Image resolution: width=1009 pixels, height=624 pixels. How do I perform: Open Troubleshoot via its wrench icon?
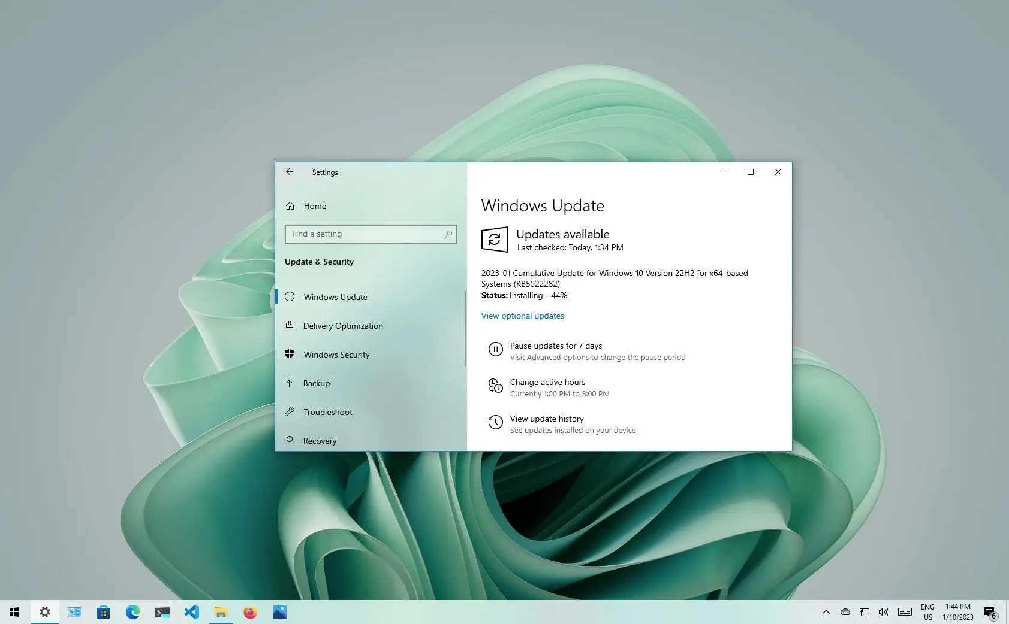pos(291,411)
